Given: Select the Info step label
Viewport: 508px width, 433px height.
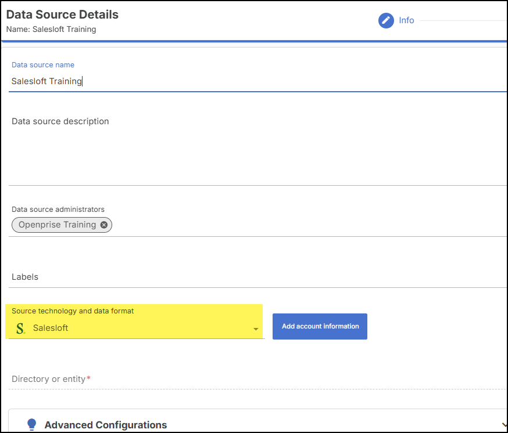Looking at the screenshot, I should 406,20.
